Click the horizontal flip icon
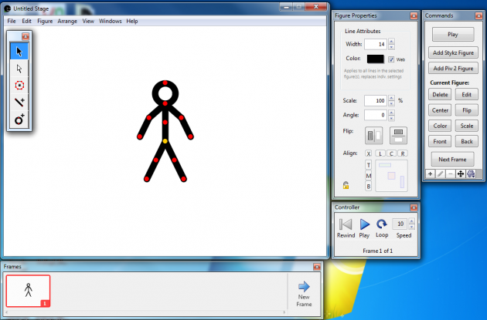 tap(374, 136)
